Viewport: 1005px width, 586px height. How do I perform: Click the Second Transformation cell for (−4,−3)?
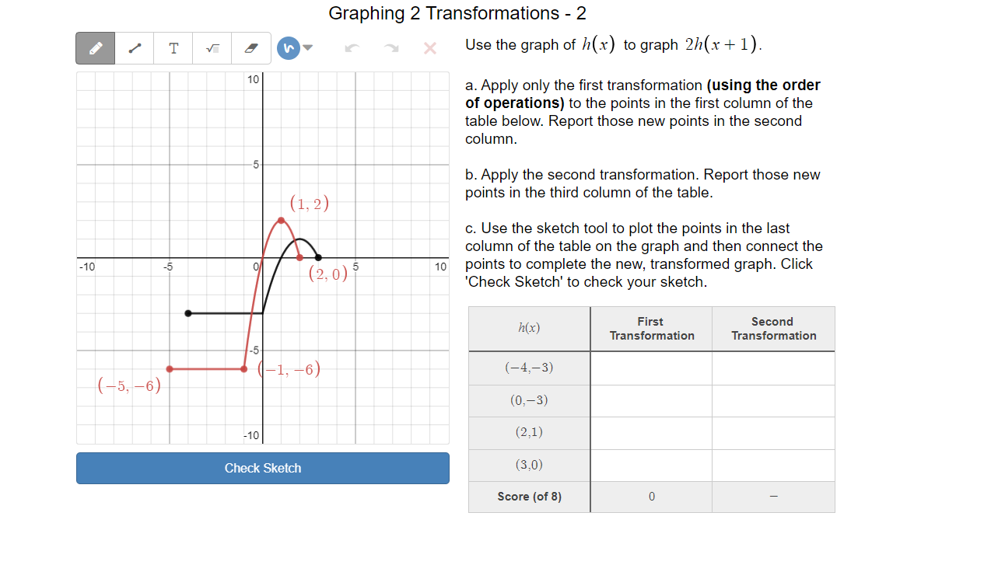[x=773, y=368]
